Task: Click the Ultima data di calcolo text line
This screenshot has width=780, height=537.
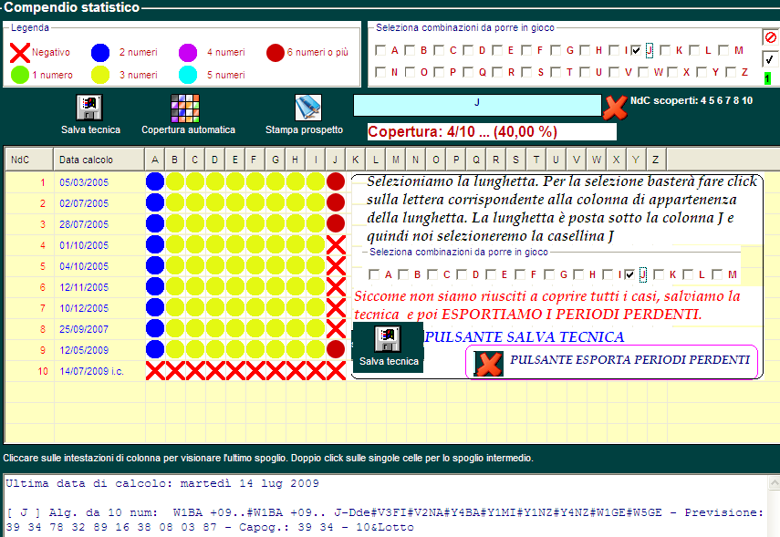Action: point(162,483)
